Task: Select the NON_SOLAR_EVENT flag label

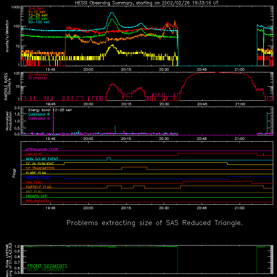Action: pos(42,159)
